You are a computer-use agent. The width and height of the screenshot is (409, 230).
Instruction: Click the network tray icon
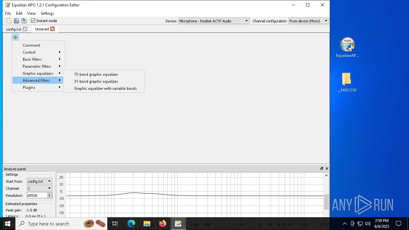360,224
